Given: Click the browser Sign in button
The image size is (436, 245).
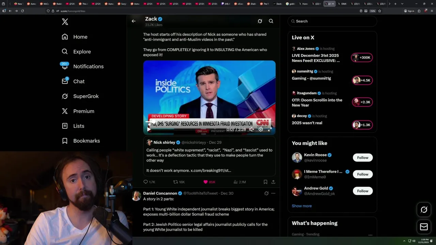Looking at the screenshot, I should click(409, 11).
